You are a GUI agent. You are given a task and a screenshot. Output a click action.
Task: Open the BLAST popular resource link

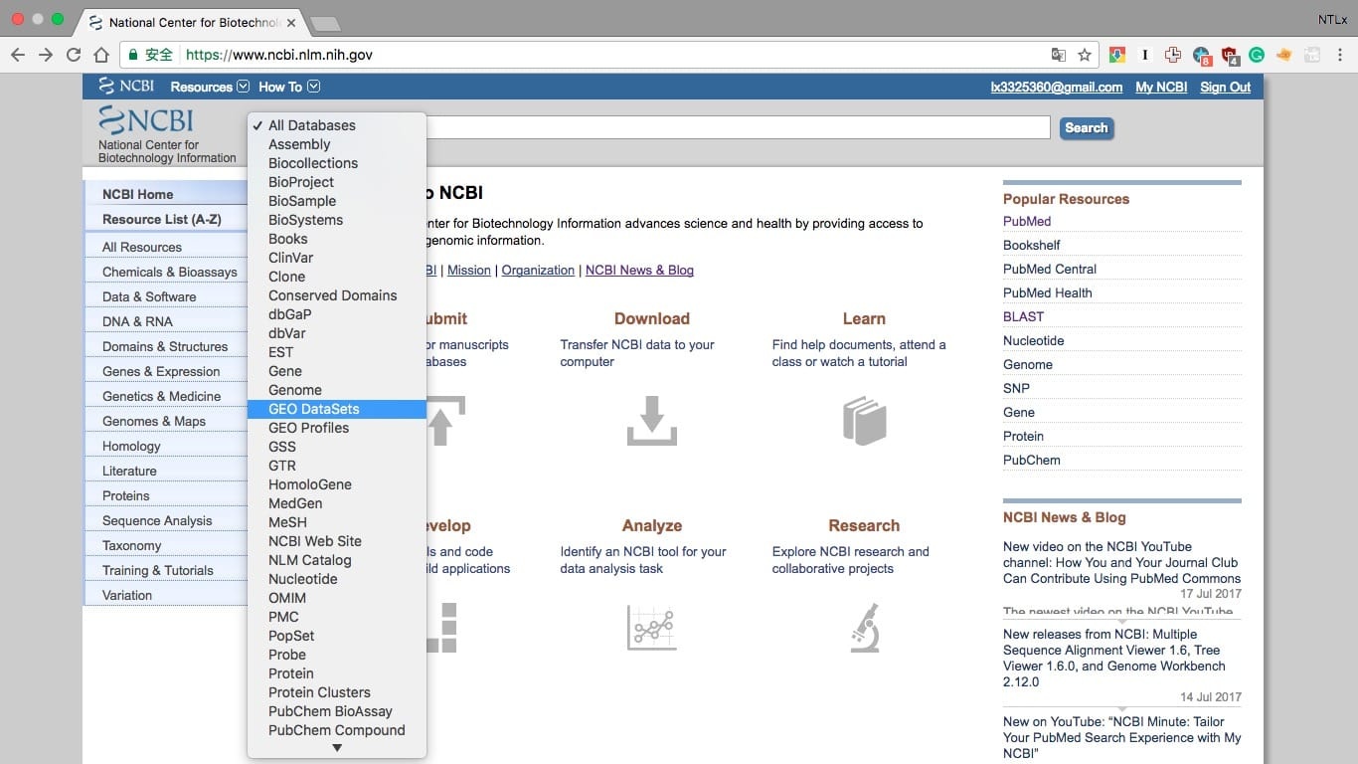coord(1024,316)
